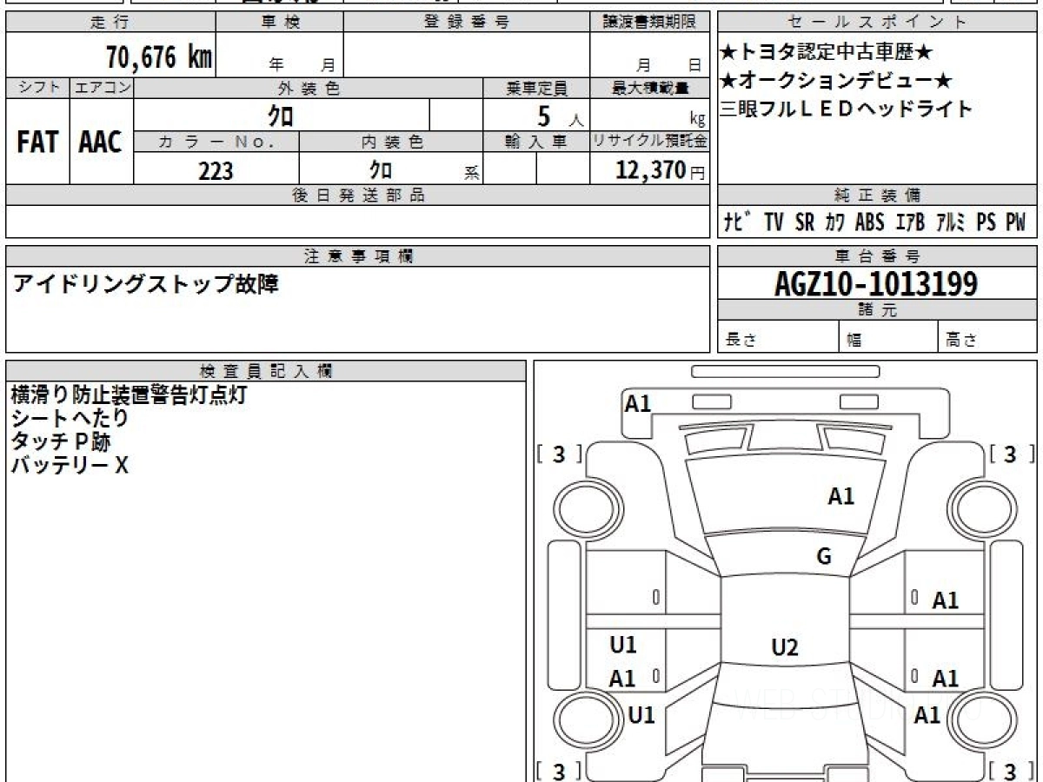Click the U1 mark on the left rear fender
Image resolution: width=1043 pixels, height=782 pixels.
(x=641, y=715)
